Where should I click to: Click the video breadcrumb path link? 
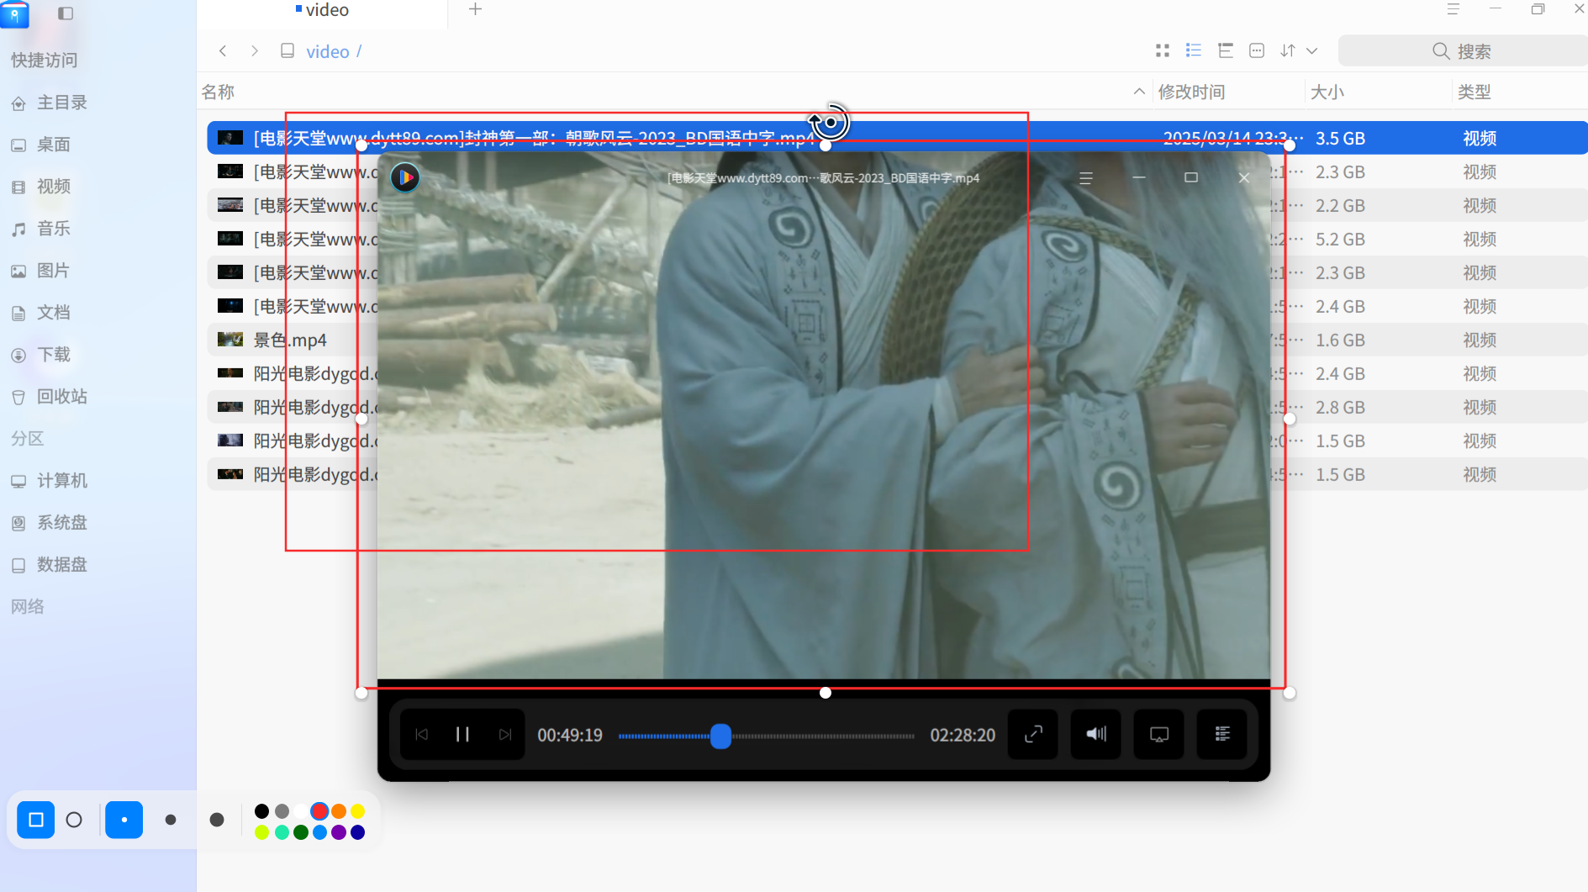(x=328, y=52)
